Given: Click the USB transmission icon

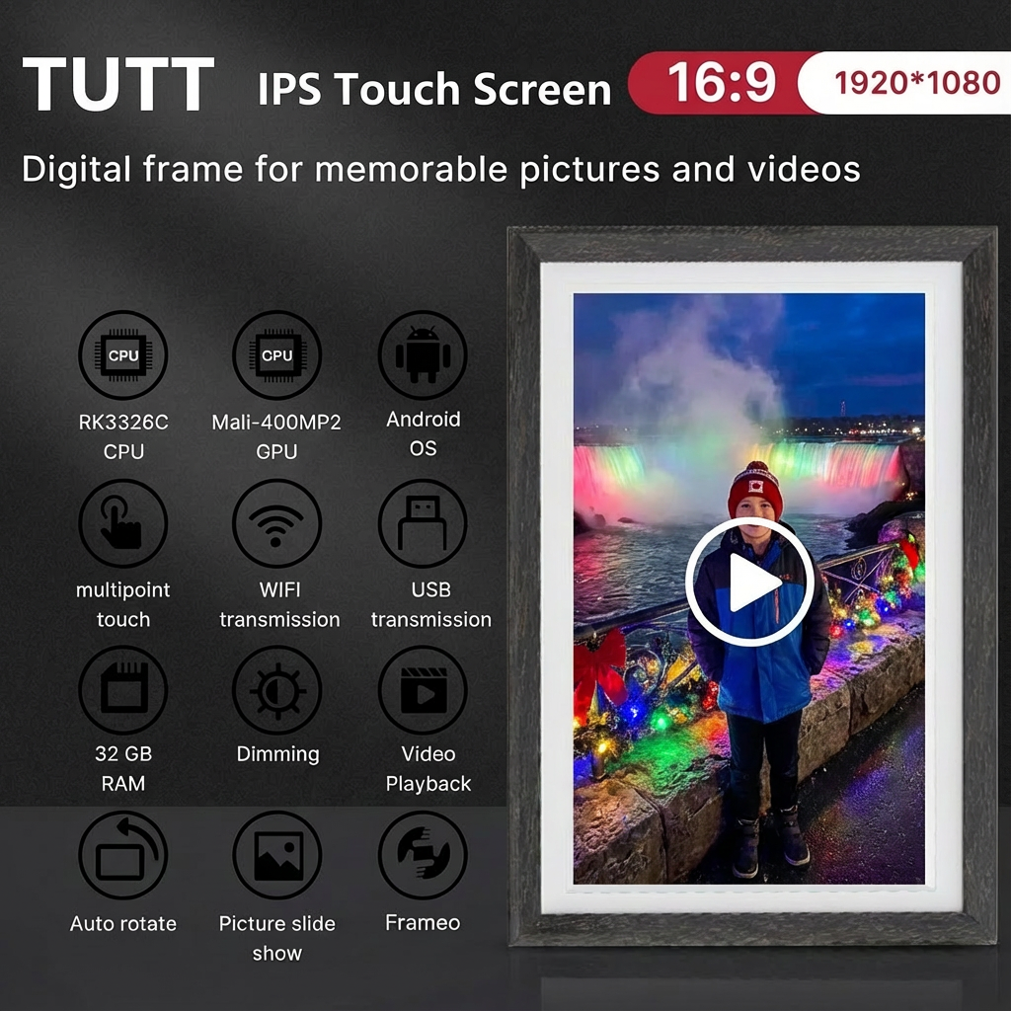Looking at the screenshot, I should (x=423, y=523).
